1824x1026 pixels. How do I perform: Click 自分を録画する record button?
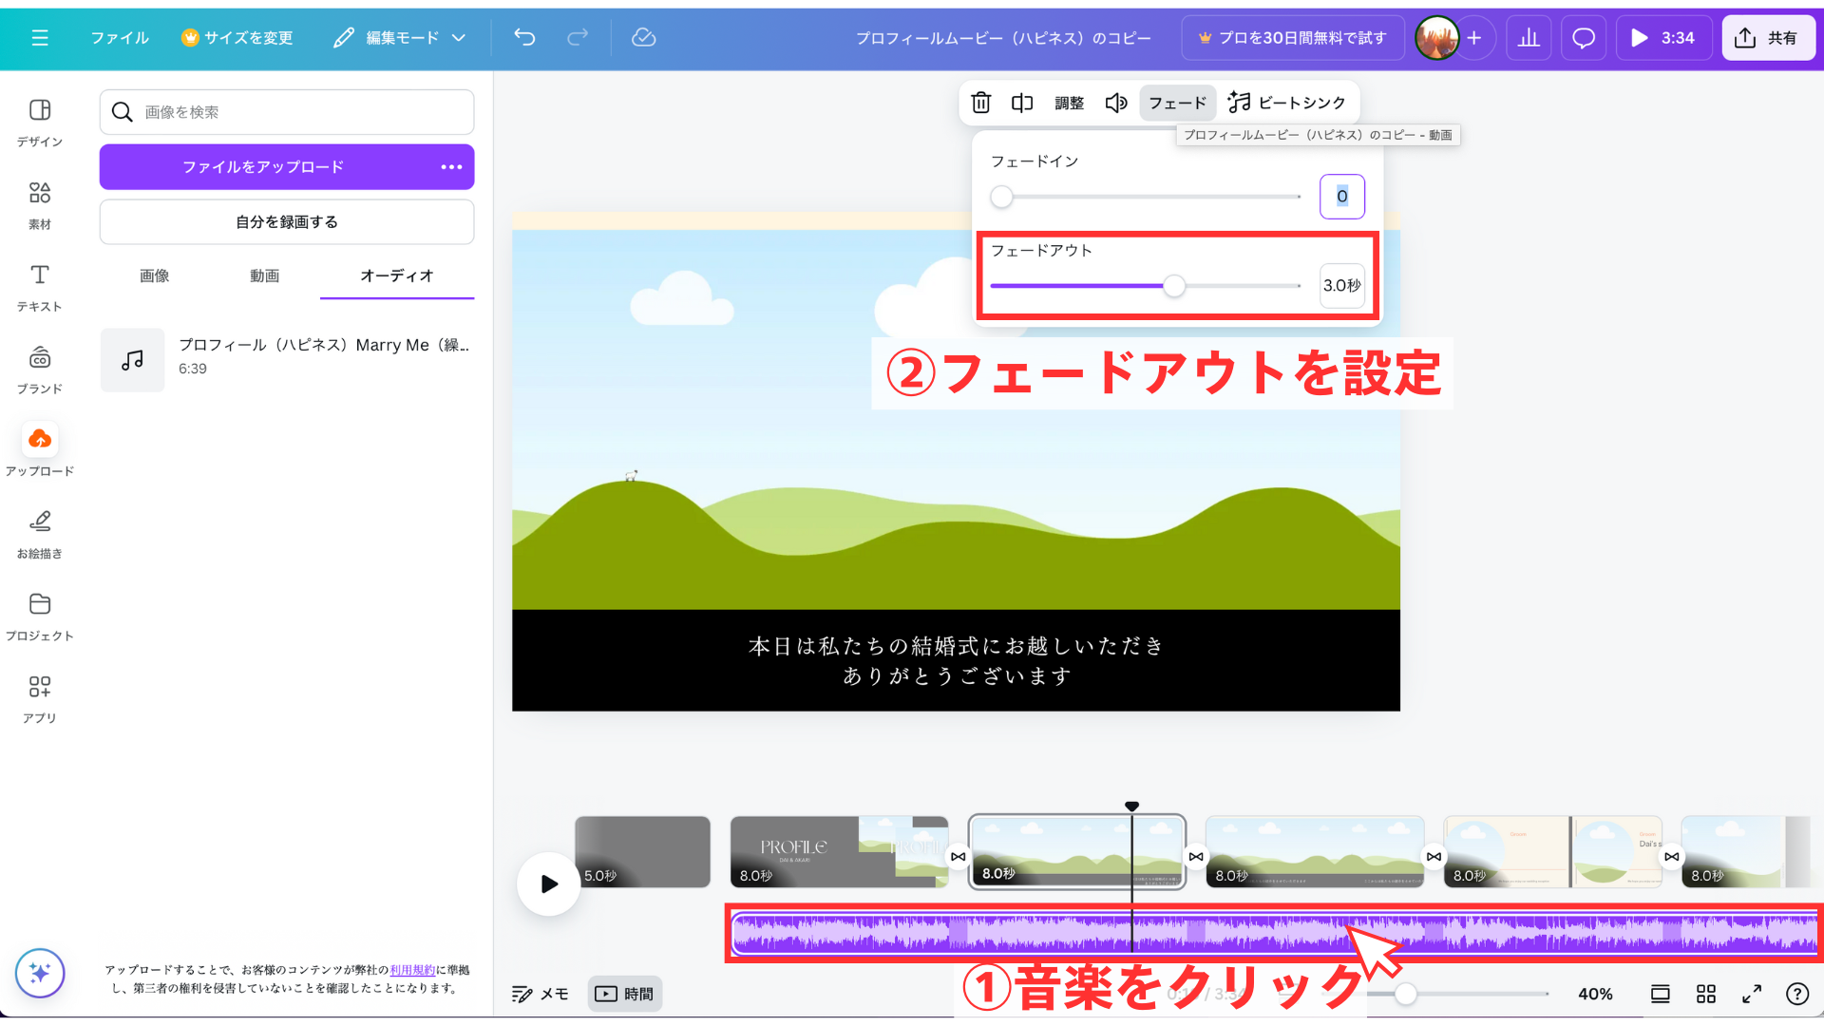287,221
